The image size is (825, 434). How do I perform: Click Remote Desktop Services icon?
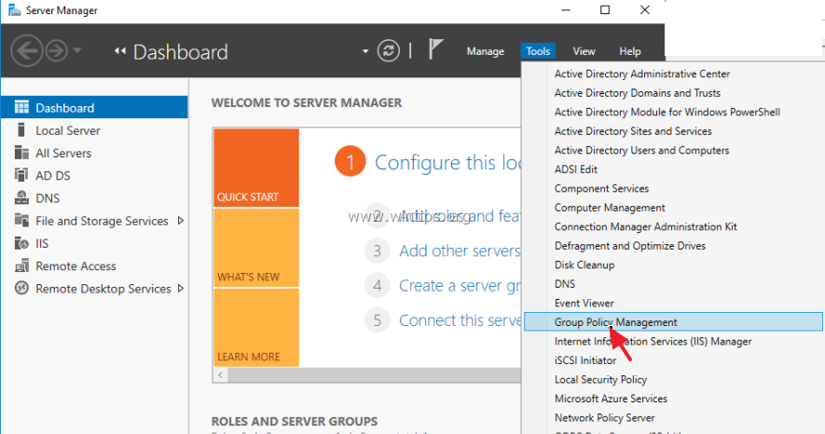[21, 288]
